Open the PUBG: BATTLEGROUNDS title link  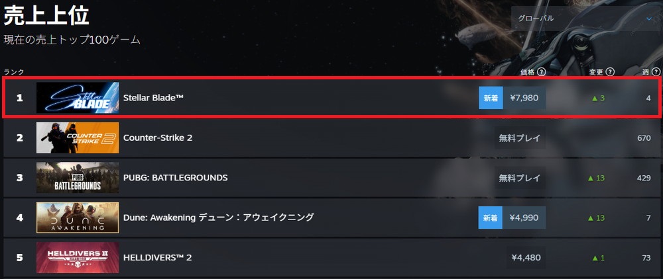[176, 177]
